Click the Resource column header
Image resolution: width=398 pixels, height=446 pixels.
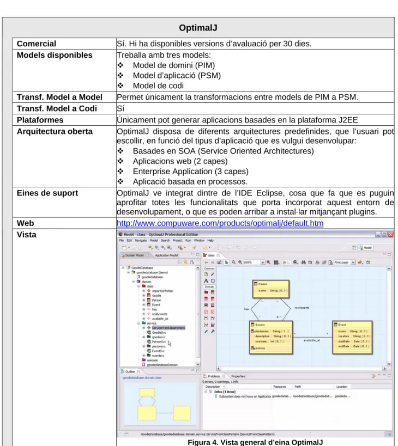(x=280, y=387)
